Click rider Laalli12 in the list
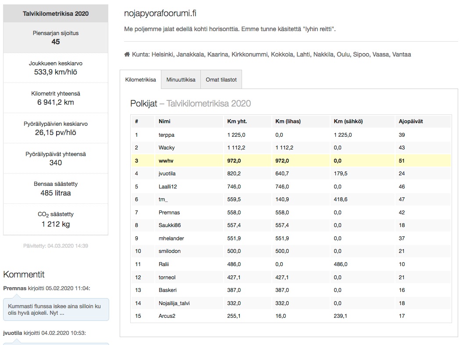This screenshot has width=463, height=345. click(x=168, y=187)
